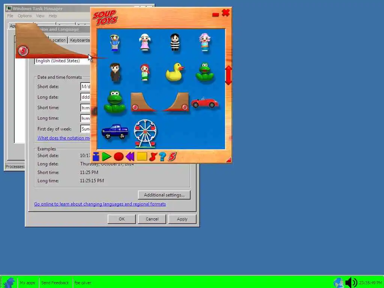Click the green play button
The image size is (384, 288).
tap(106, 156)
